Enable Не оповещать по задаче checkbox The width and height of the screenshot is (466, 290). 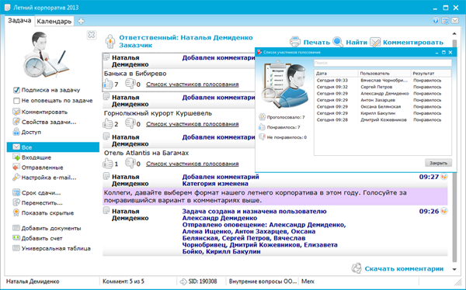(16, 101)
